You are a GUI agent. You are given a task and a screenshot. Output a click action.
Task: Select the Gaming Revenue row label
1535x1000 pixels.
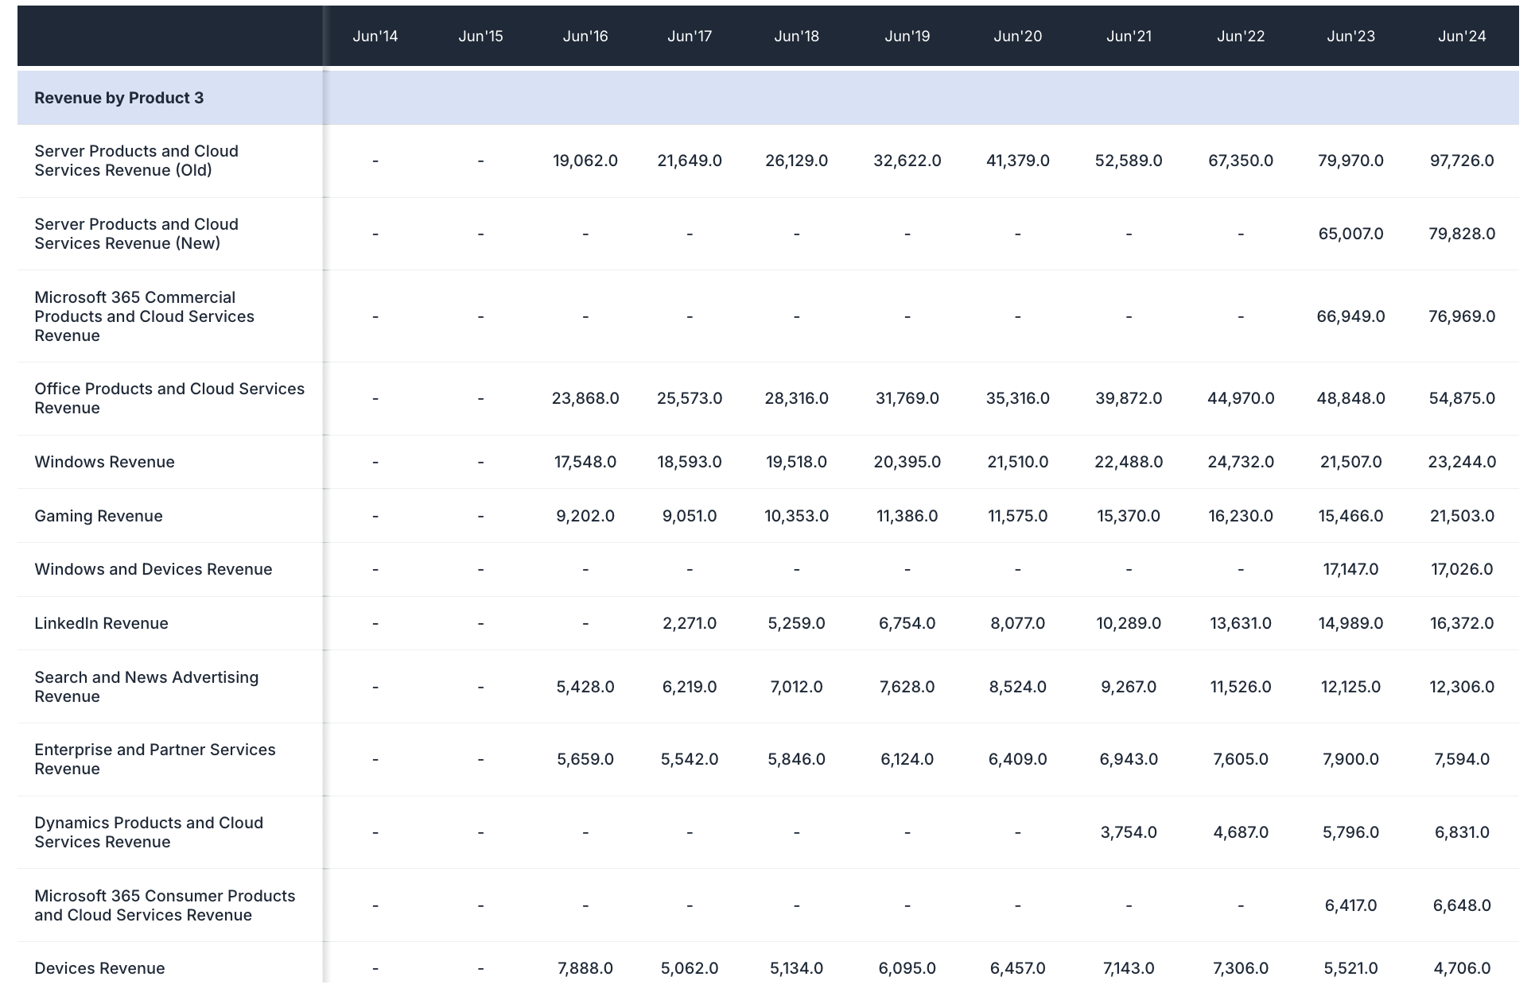click(99, 516)
